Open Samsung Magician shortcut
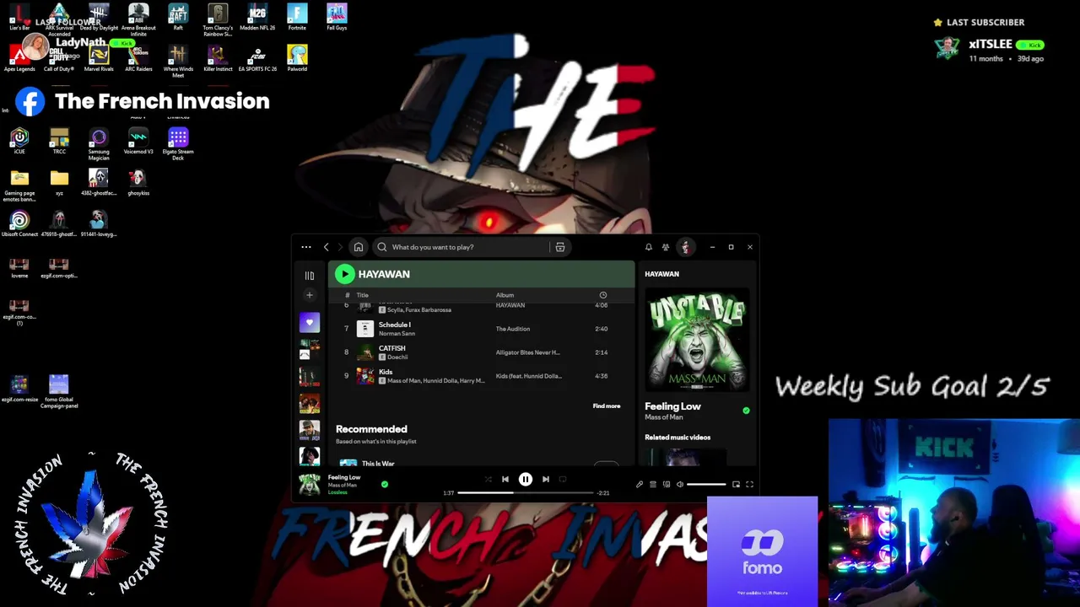 99,143
